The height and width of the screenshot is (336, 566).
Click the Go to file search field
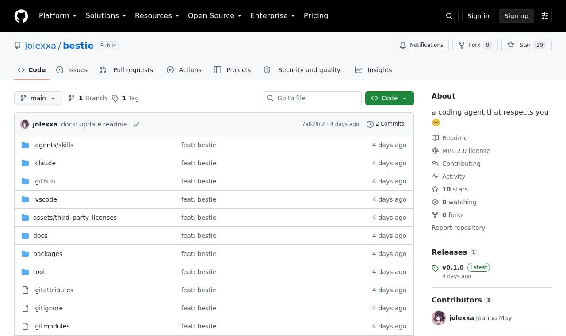[312, 98]
